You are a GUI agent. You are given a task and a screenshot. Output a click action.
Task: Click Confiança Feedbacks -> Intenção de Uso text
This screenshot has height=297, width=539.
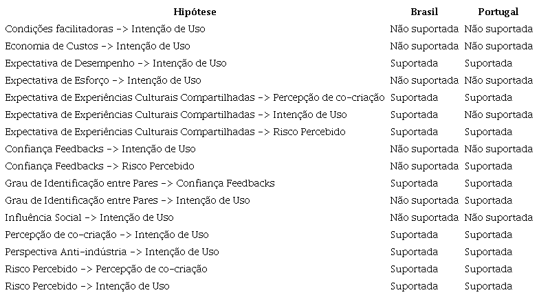[x=100, y=149]
